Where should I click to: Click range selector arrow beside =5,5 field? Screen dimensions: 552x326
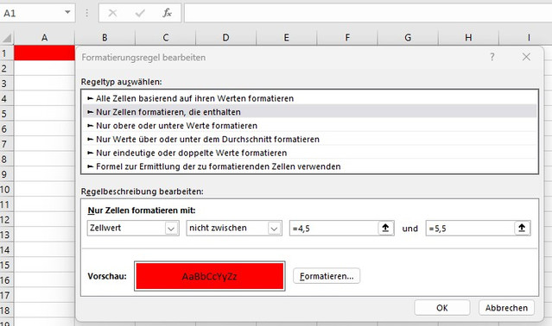(522, 228)
